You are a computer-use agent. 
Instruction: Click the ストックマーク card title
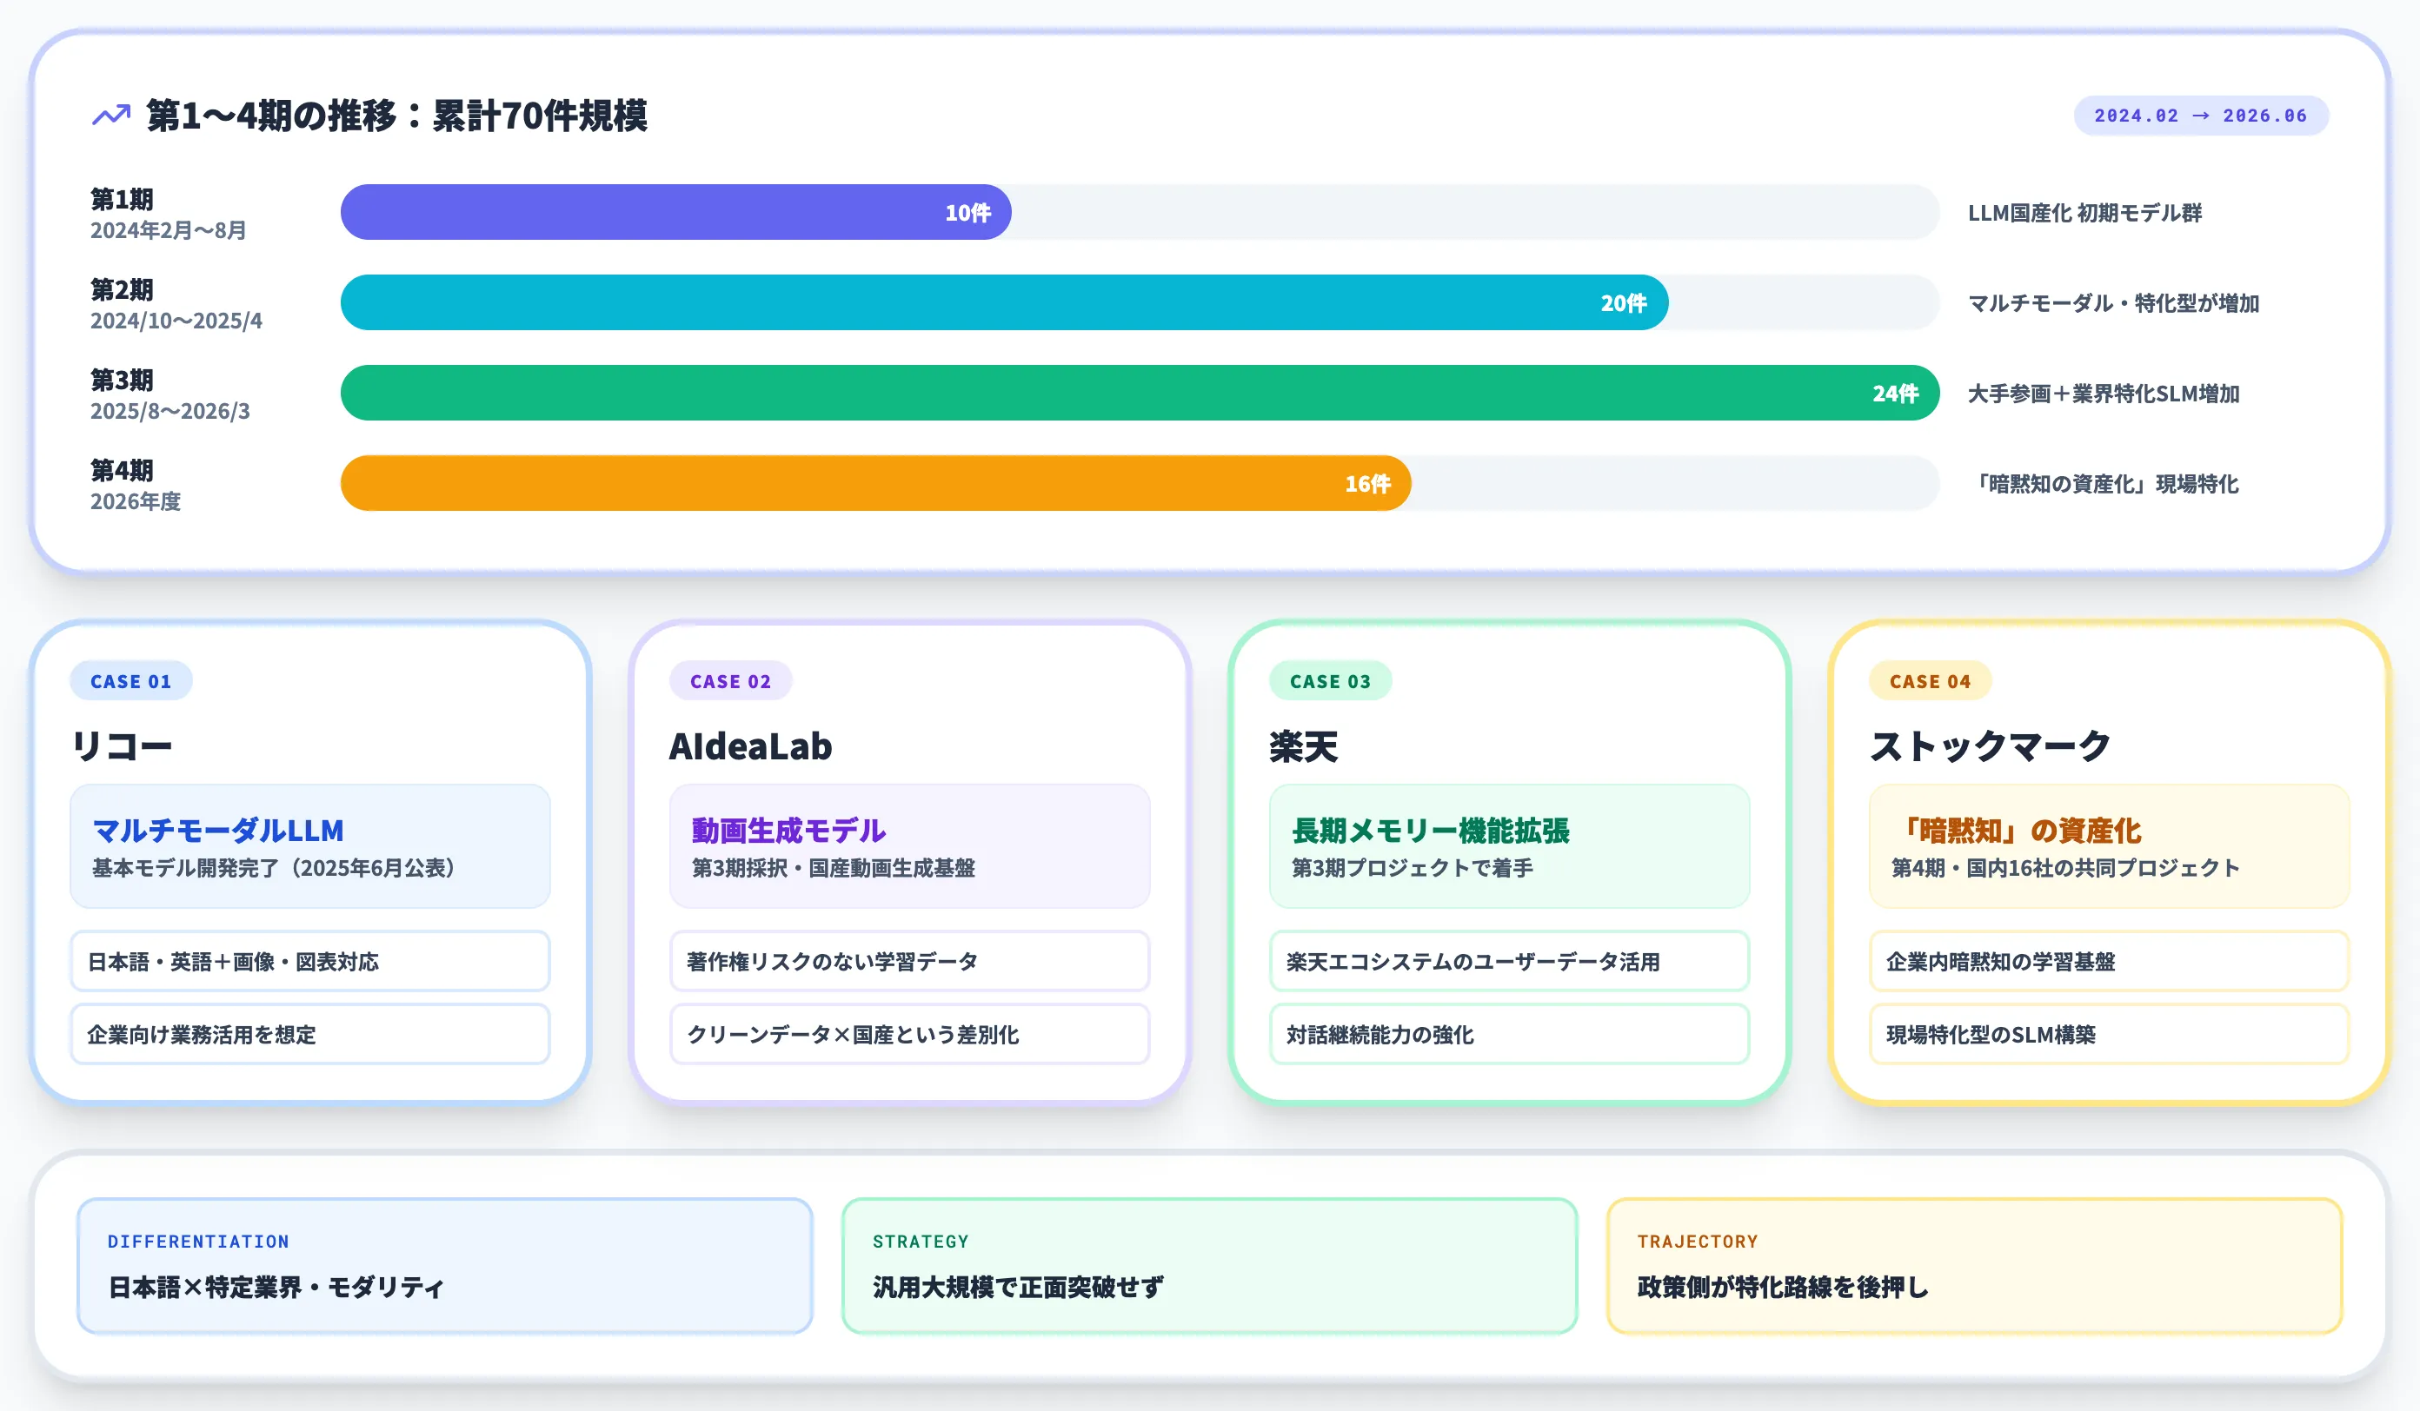(1990, 745)
